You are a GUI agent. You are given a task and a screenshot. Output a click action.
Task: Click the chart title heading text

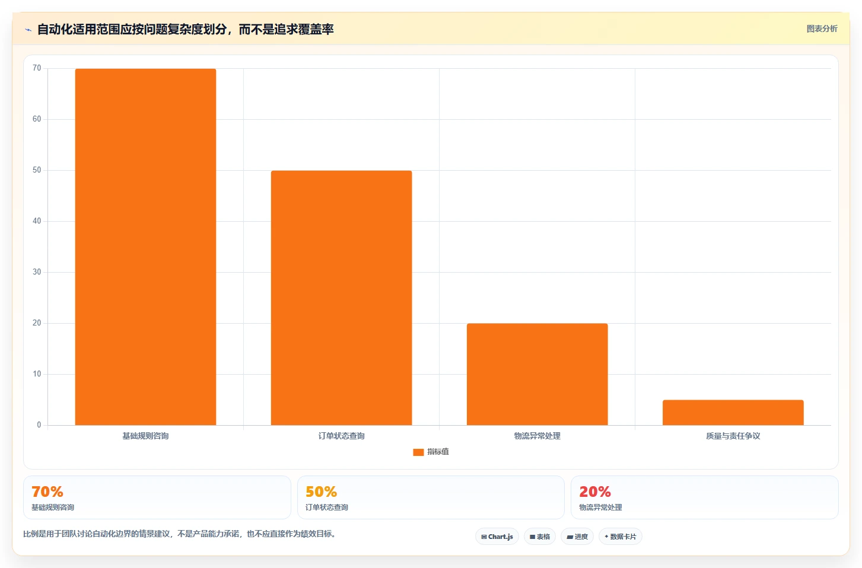(185, 29)
